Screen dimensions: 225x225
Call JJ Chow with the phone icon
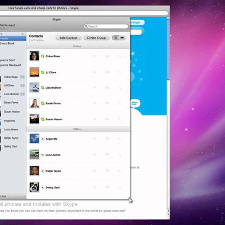120,72
